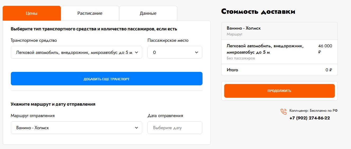The height and width of the screenshot is (149, 351).
Task: Click the Ванино - Холмск route in delivery summary
Action: (244, 28)
